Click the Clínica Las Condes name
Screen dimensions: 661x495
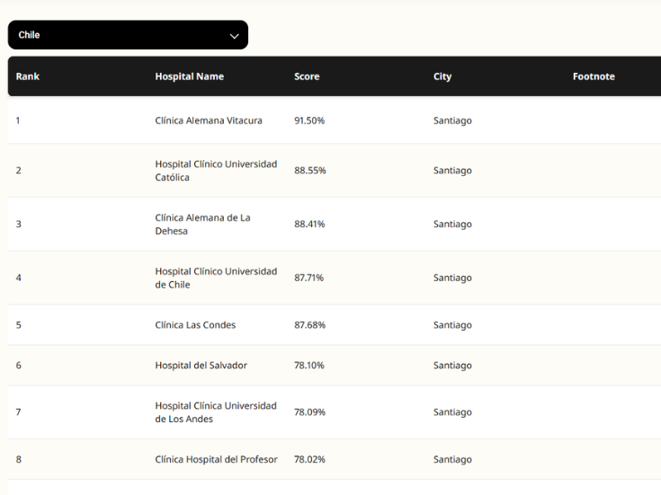coord(195,325)
